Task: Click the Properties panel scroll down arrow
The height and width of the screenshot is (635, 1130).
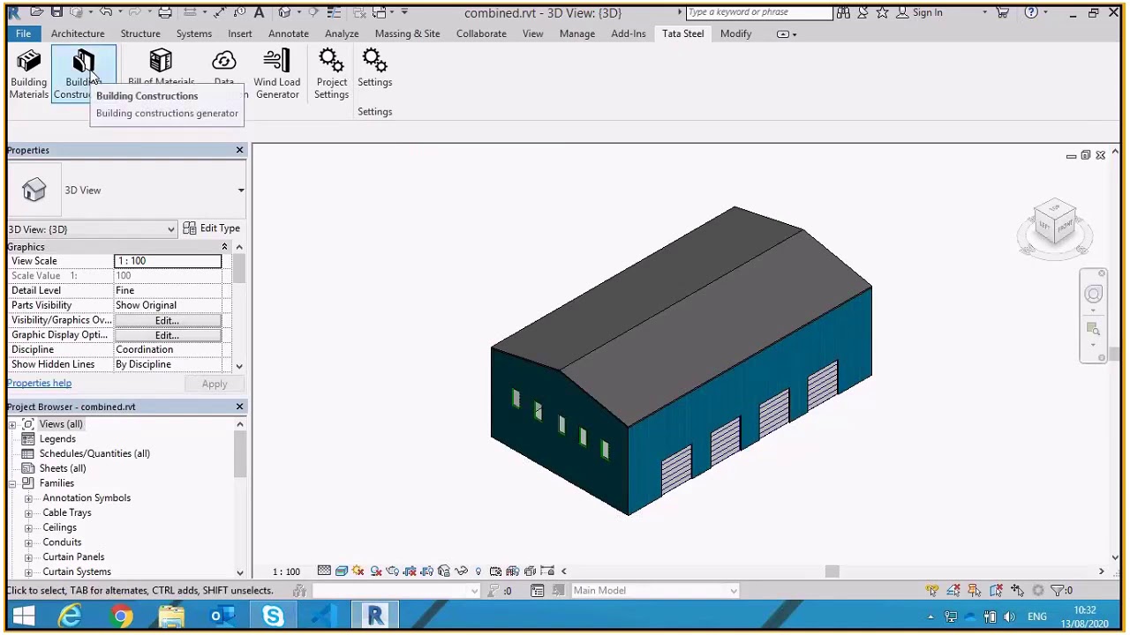Action: [x=239, y=366]
